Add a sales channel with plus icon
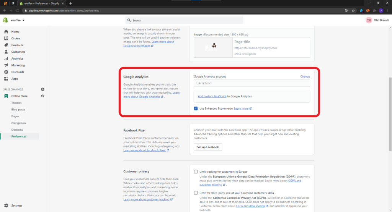This screenshot has width=392, height=212. click(42, 89)
